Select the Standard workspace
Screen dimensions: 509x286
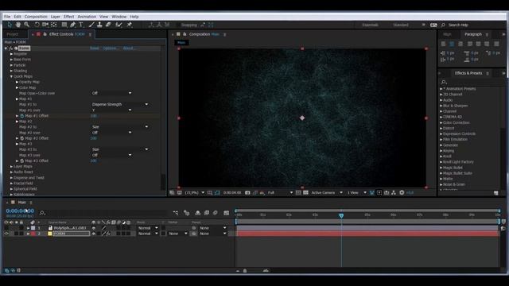point(401,25)
